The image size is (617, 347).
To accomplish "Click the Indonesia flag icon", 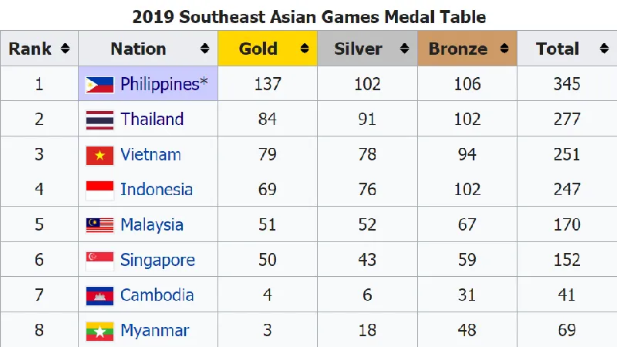I will point(99,190).
